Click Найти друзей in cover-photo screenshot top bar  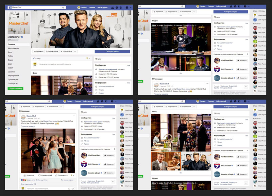click(102, 7)
